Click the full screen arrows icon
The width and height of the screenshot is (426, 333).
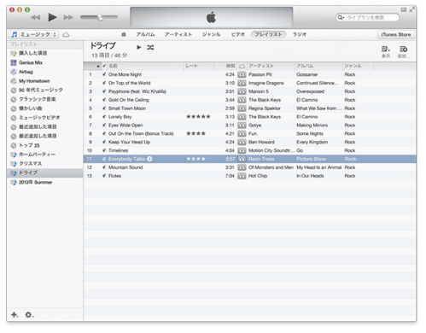(x=411, y=9)
